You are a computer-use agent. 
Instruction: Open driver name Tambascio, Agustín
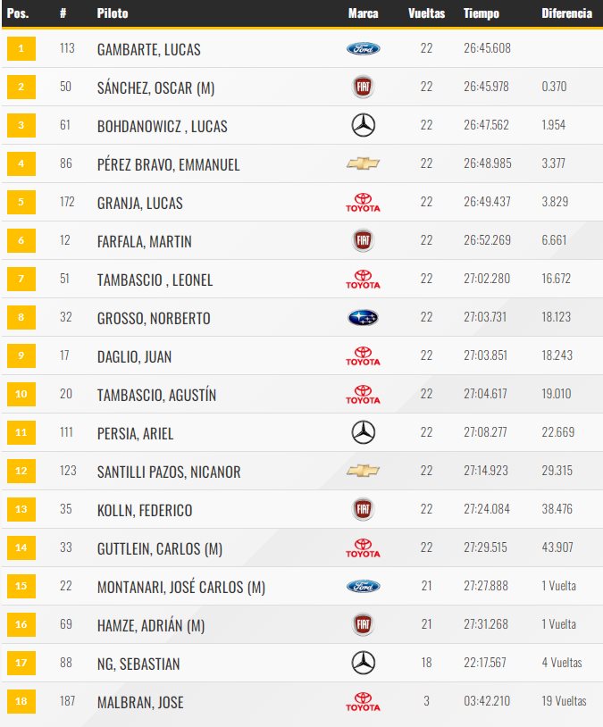click(x=157, y=395)
